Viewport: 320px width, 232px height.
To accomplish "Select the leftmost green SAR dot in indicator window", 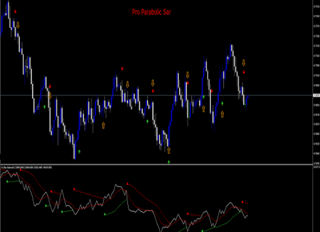I will [x=7, y=182].
